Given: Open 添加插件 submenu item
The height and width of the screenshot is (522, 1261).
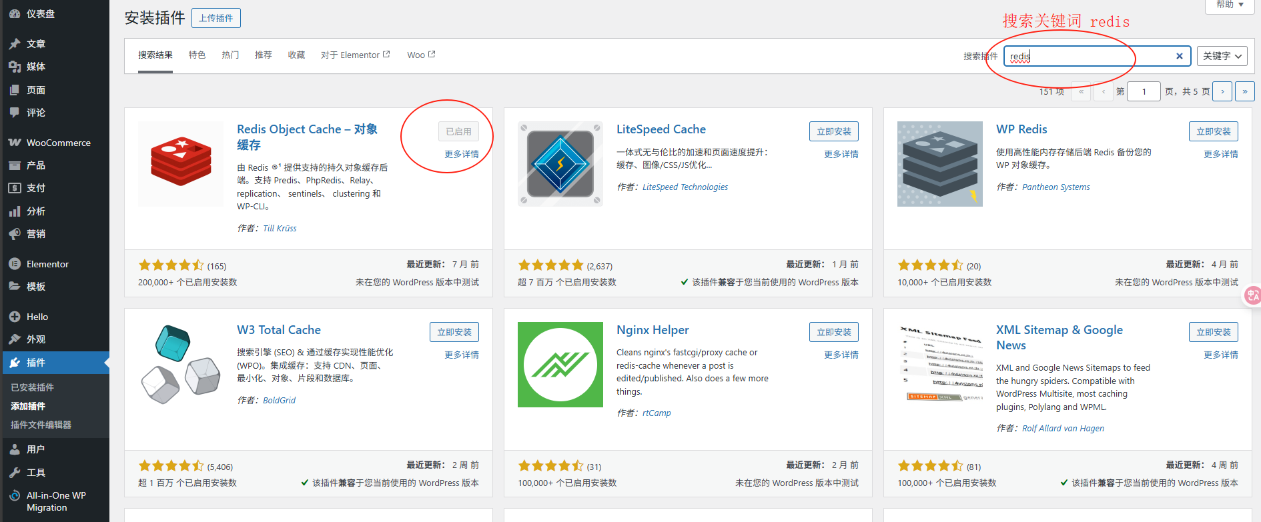Looking at the screenshot, I should [x=28, y=406].
